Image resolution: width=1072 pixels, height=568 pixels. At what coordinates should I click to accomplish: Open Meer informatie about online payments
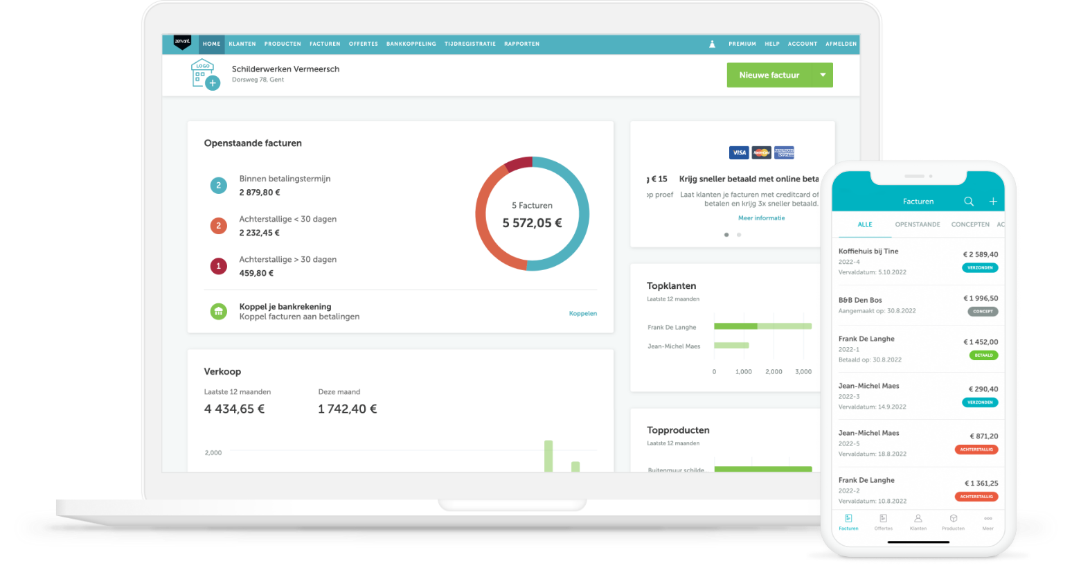coord(762,218)
